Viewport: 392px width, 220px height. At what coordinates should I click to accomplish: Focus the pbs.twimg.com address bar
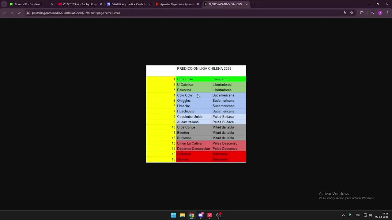pyautogui.click(x=184, y=13)
